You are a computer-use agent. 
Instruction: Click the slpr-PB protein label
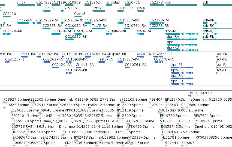point(176,65)
